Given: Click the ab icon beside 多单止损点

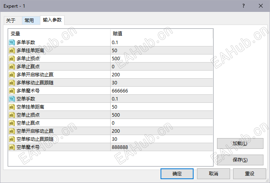Looking at the screenshot, I should (x=12, y=59).
